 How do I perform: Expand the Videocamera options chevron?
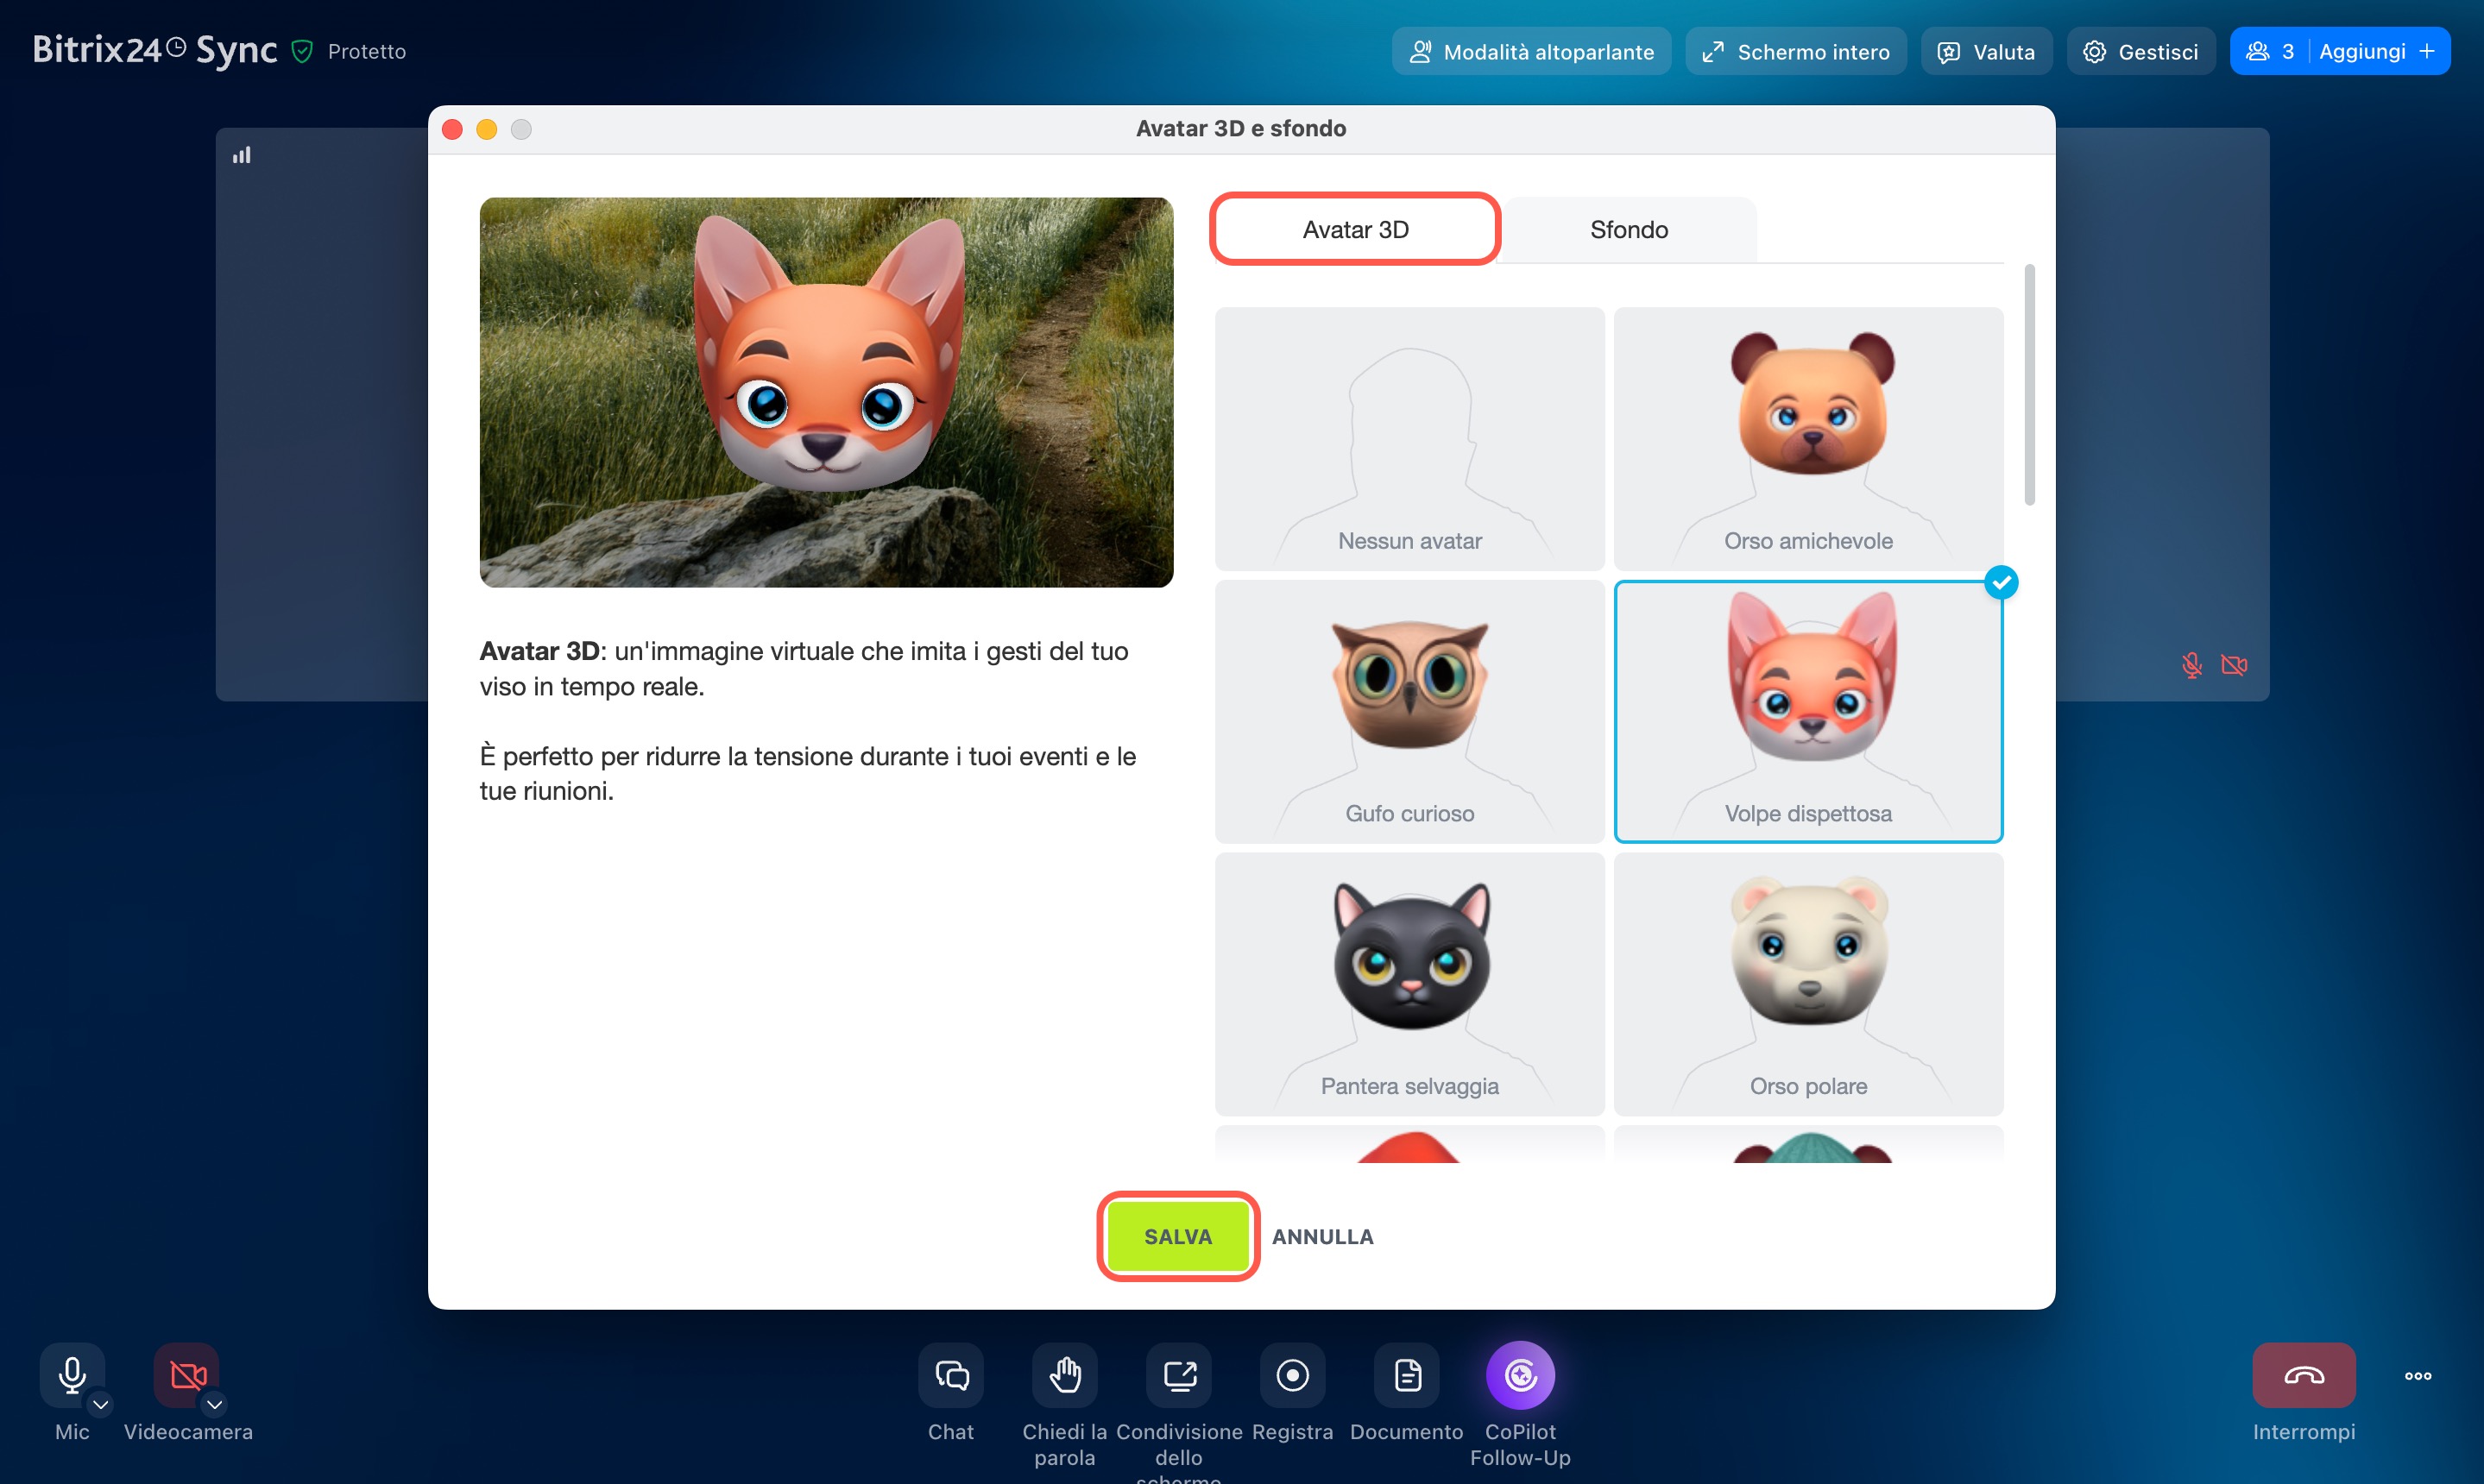(x=215, y=1404)
